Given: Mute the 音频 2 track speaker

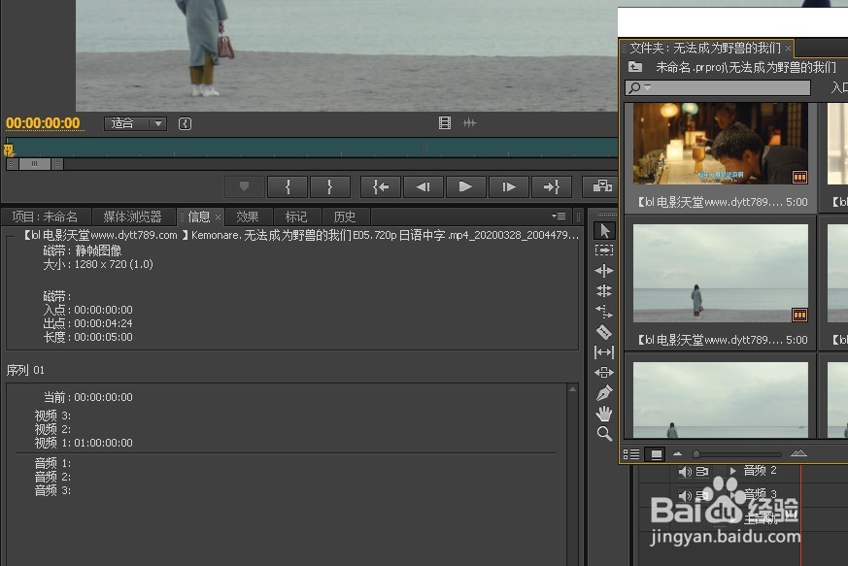Looking at the screenshot, I should point(685,472).
